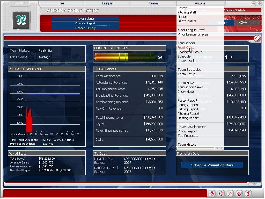The image size is (265, 199).
Task: Click the plus window button
Action: tap(259, 4)
